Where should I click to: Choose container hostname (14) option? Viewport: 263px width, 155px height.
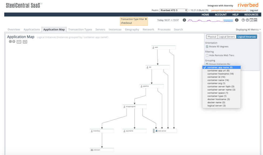[x=221, y=74]
